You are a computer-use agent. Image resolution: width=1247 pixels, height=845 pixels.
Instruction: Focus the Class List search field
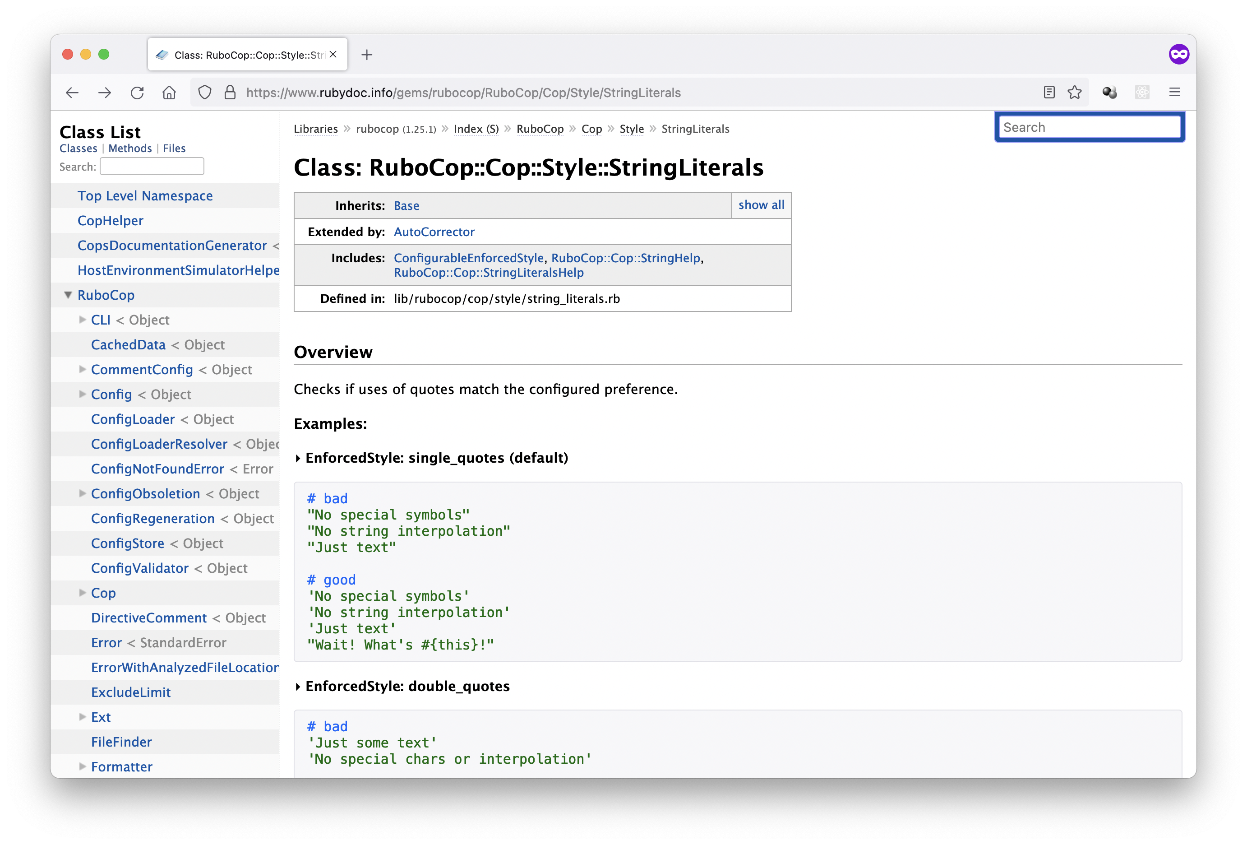pos(152,167)
